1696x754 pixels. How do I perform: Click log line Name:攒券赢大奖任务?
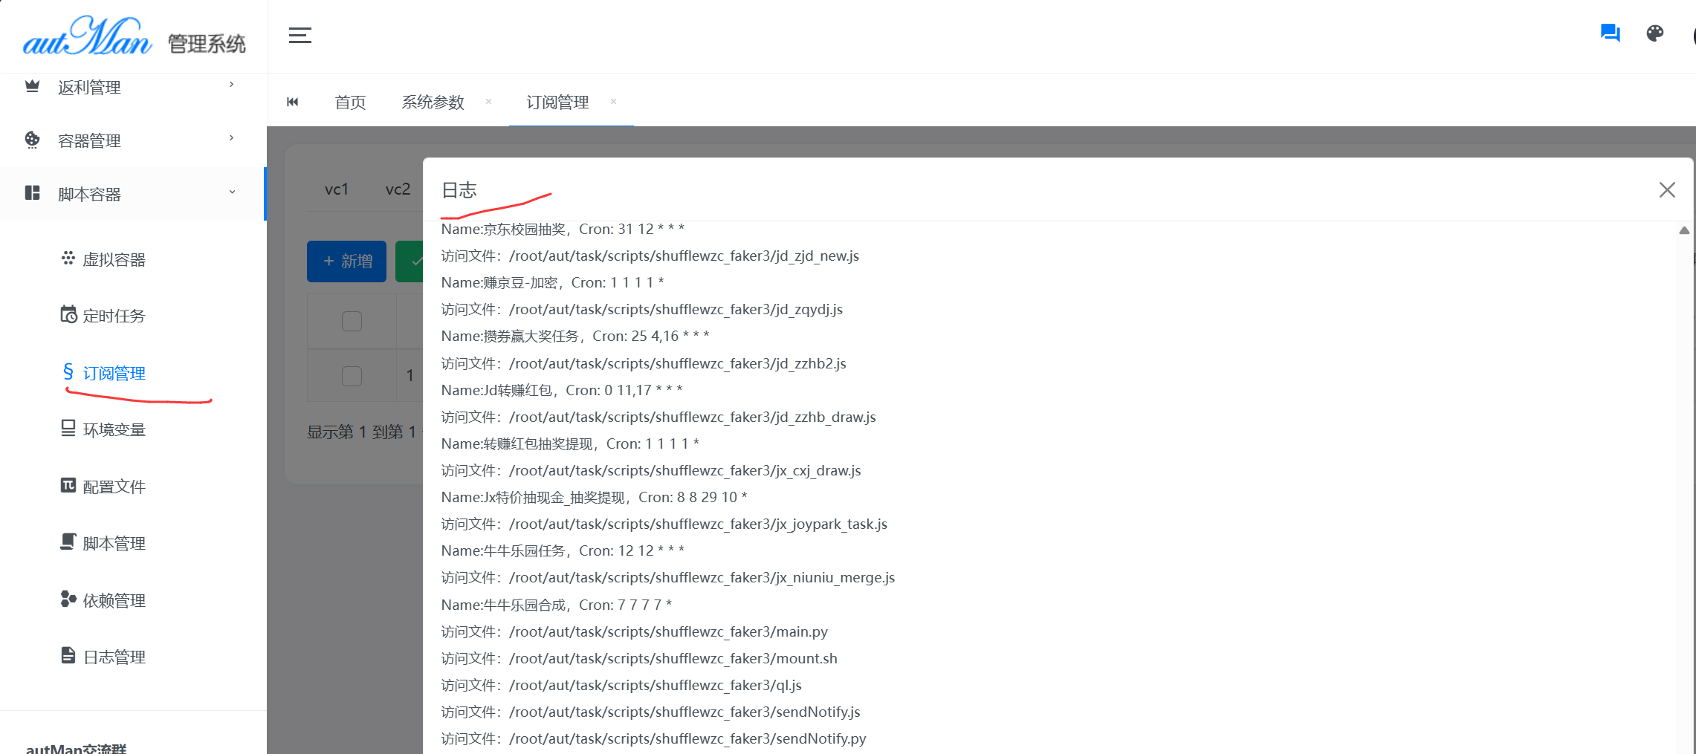tap(575, 337)
